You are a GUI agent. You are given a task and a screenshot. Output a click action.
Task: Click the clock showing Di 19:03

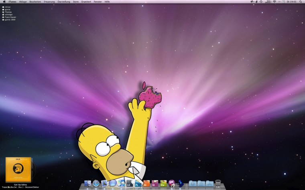point(292,2)
